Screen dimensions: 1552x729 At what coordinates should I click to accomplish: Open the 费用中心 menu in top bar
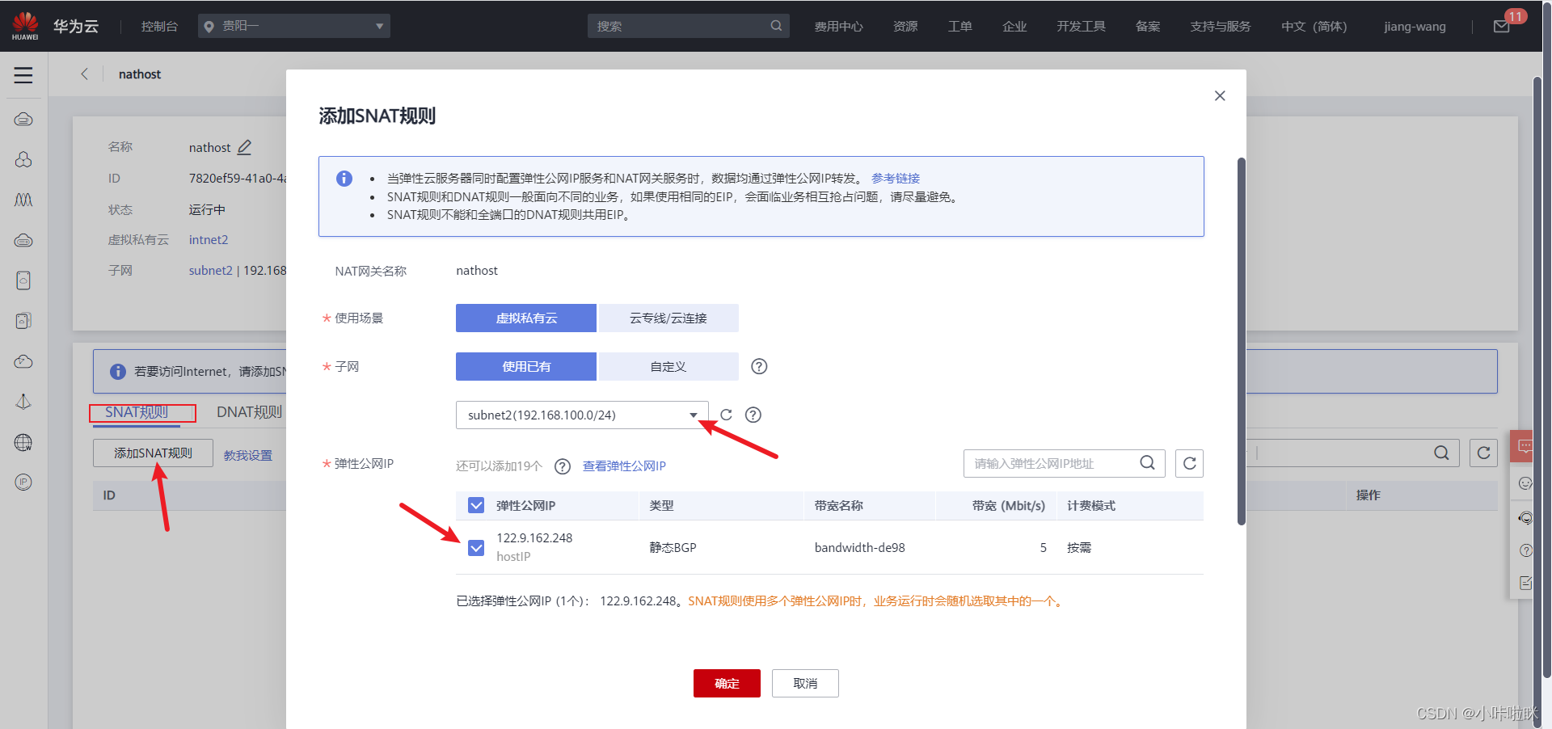click(838, 25)
